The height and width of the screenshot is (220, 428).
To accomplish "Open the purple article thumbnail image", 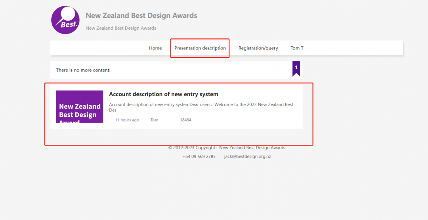I will 80,106.
